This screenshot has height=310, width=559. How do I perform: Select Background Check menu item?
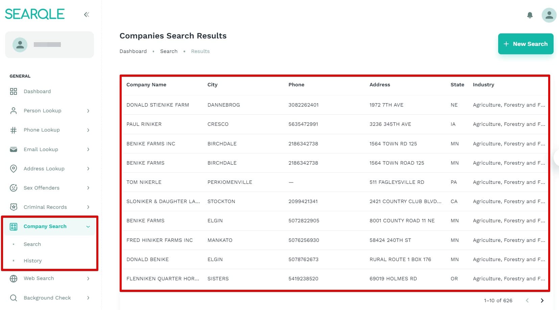click(47, 298)
